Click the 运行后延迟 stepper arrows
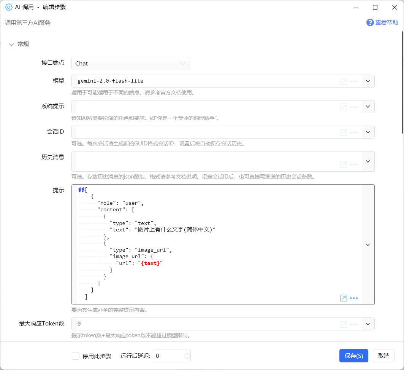This screenshot has width=404, height=370. 187,356
